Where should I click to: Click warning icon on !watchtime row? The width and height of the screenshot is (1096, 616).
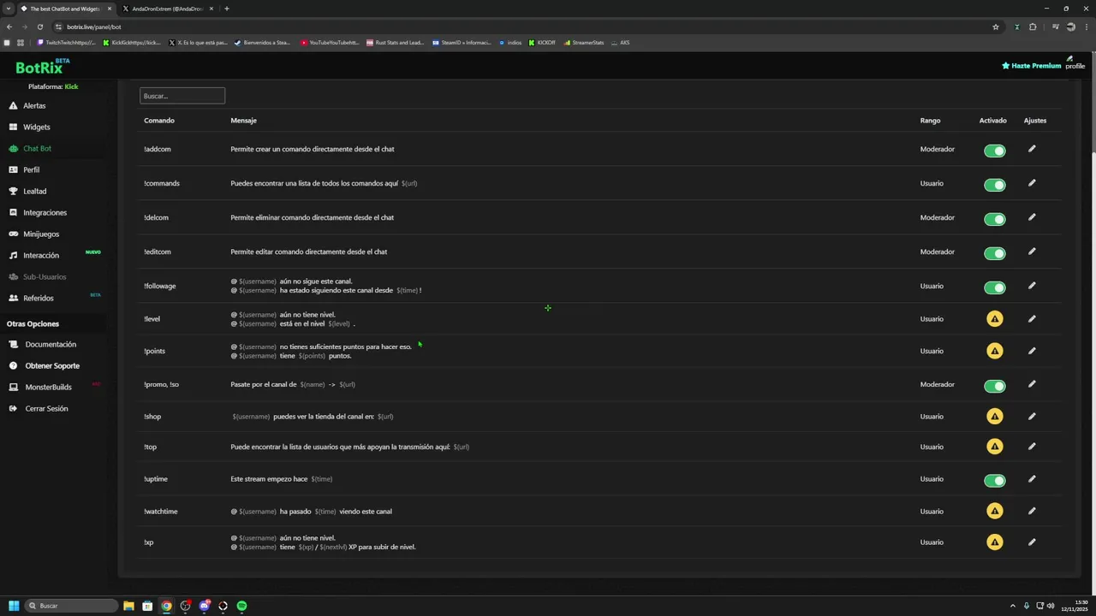coord(994,512)
